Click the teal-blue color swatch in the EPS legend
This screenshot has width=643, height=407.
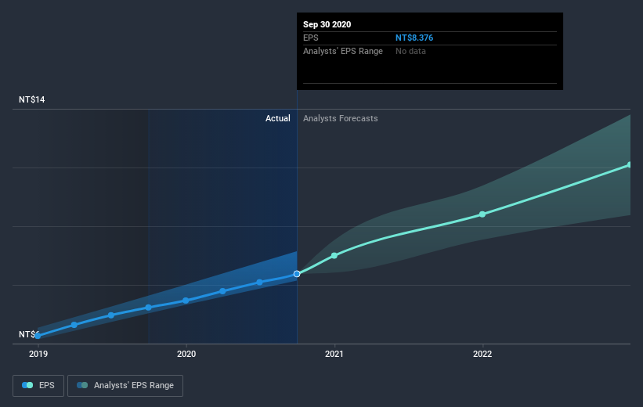point(27,385)
